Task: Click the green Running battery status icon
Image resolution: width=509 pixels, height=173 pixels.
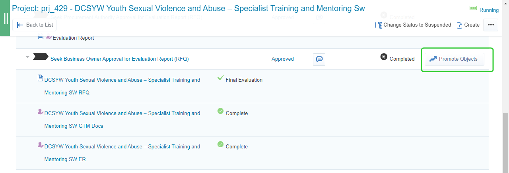Action: coord(473,8)
